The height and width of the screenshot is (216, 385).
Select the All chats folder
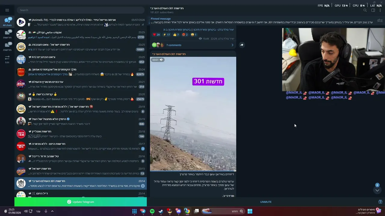pos(7,22)
